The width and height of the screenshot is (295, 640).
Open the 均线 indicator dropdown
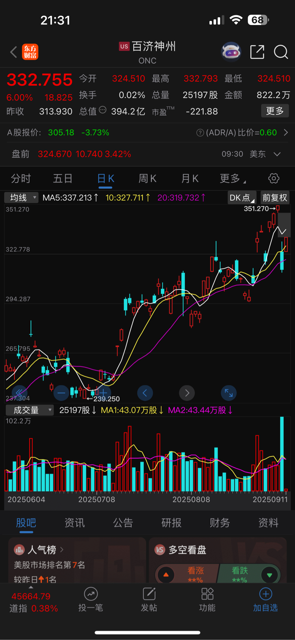click(22, 198)
